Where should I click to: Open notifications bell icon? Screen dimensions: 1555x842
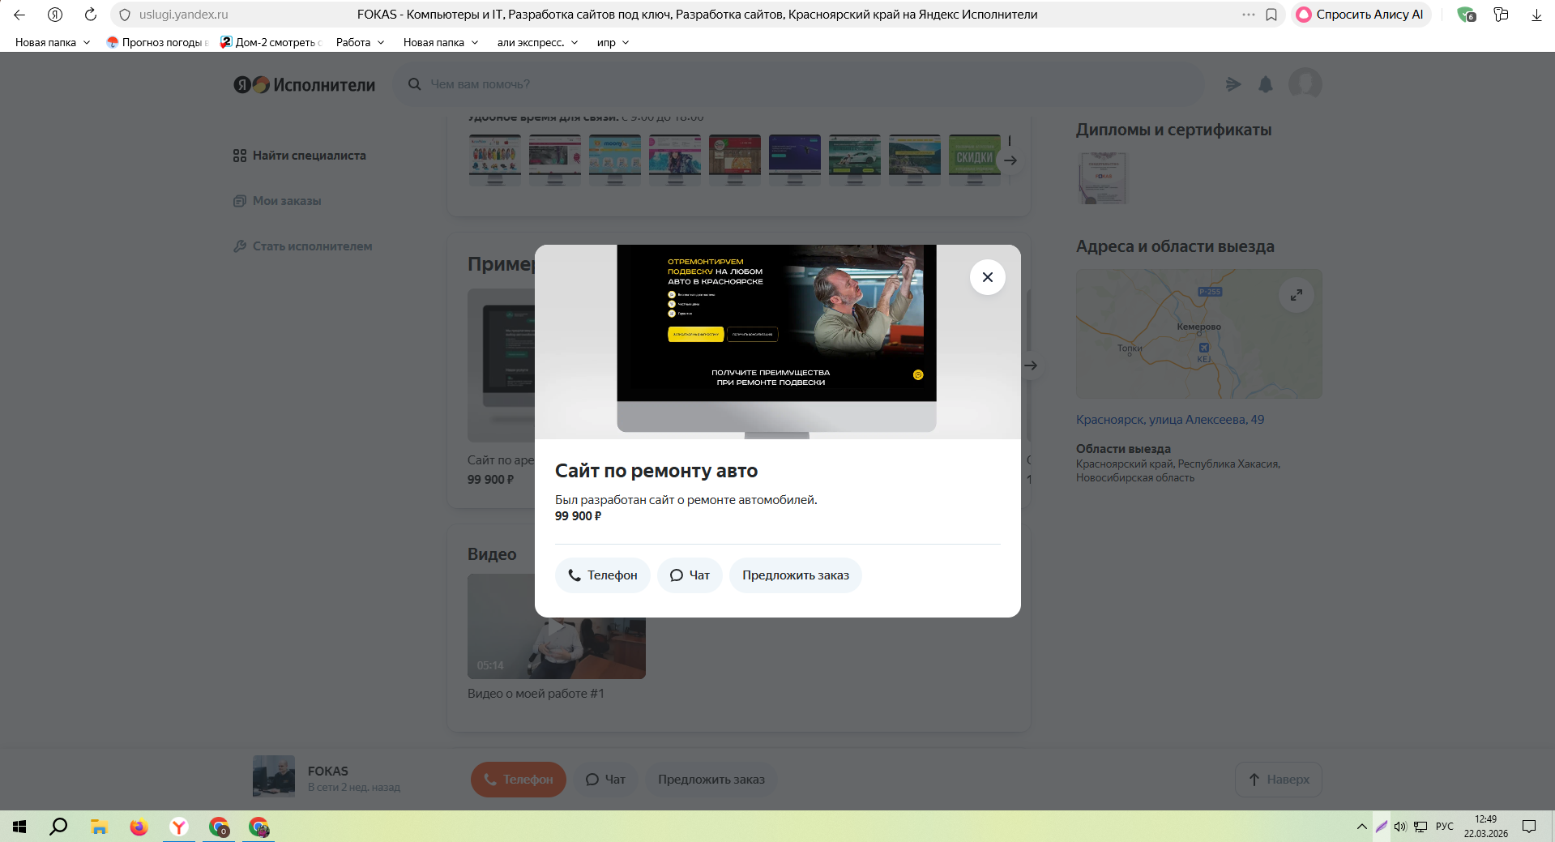point(1266,84)
